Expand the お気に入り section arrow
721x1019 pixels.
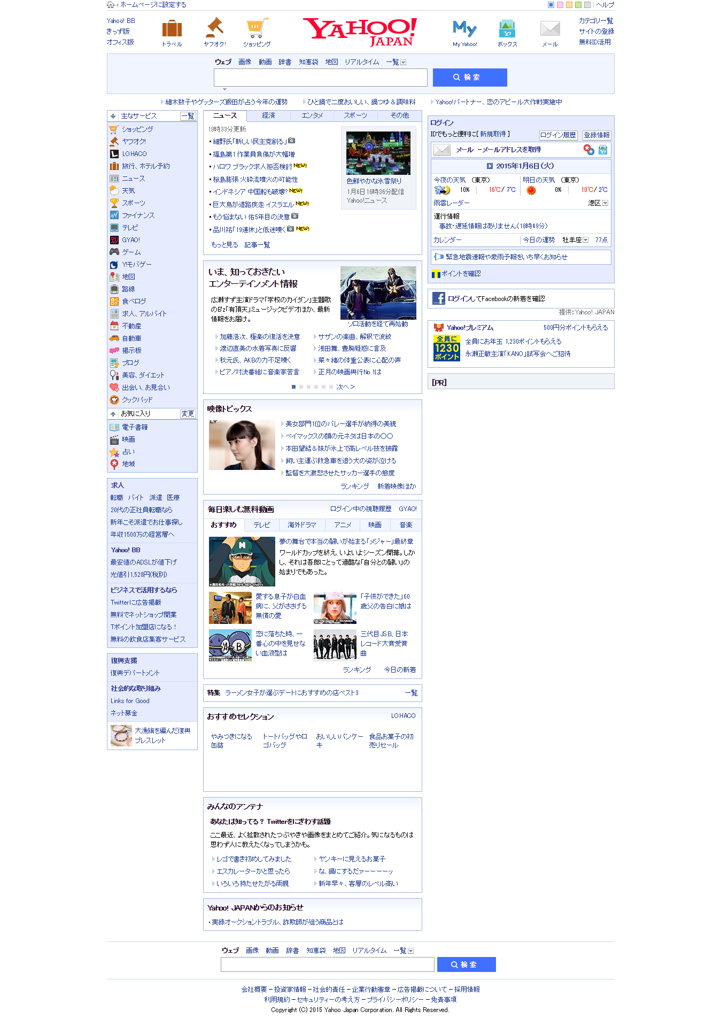(113, 414)
